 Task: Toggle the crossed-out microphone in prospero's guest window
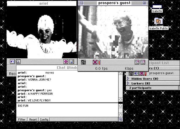click(x=95, y=62)
